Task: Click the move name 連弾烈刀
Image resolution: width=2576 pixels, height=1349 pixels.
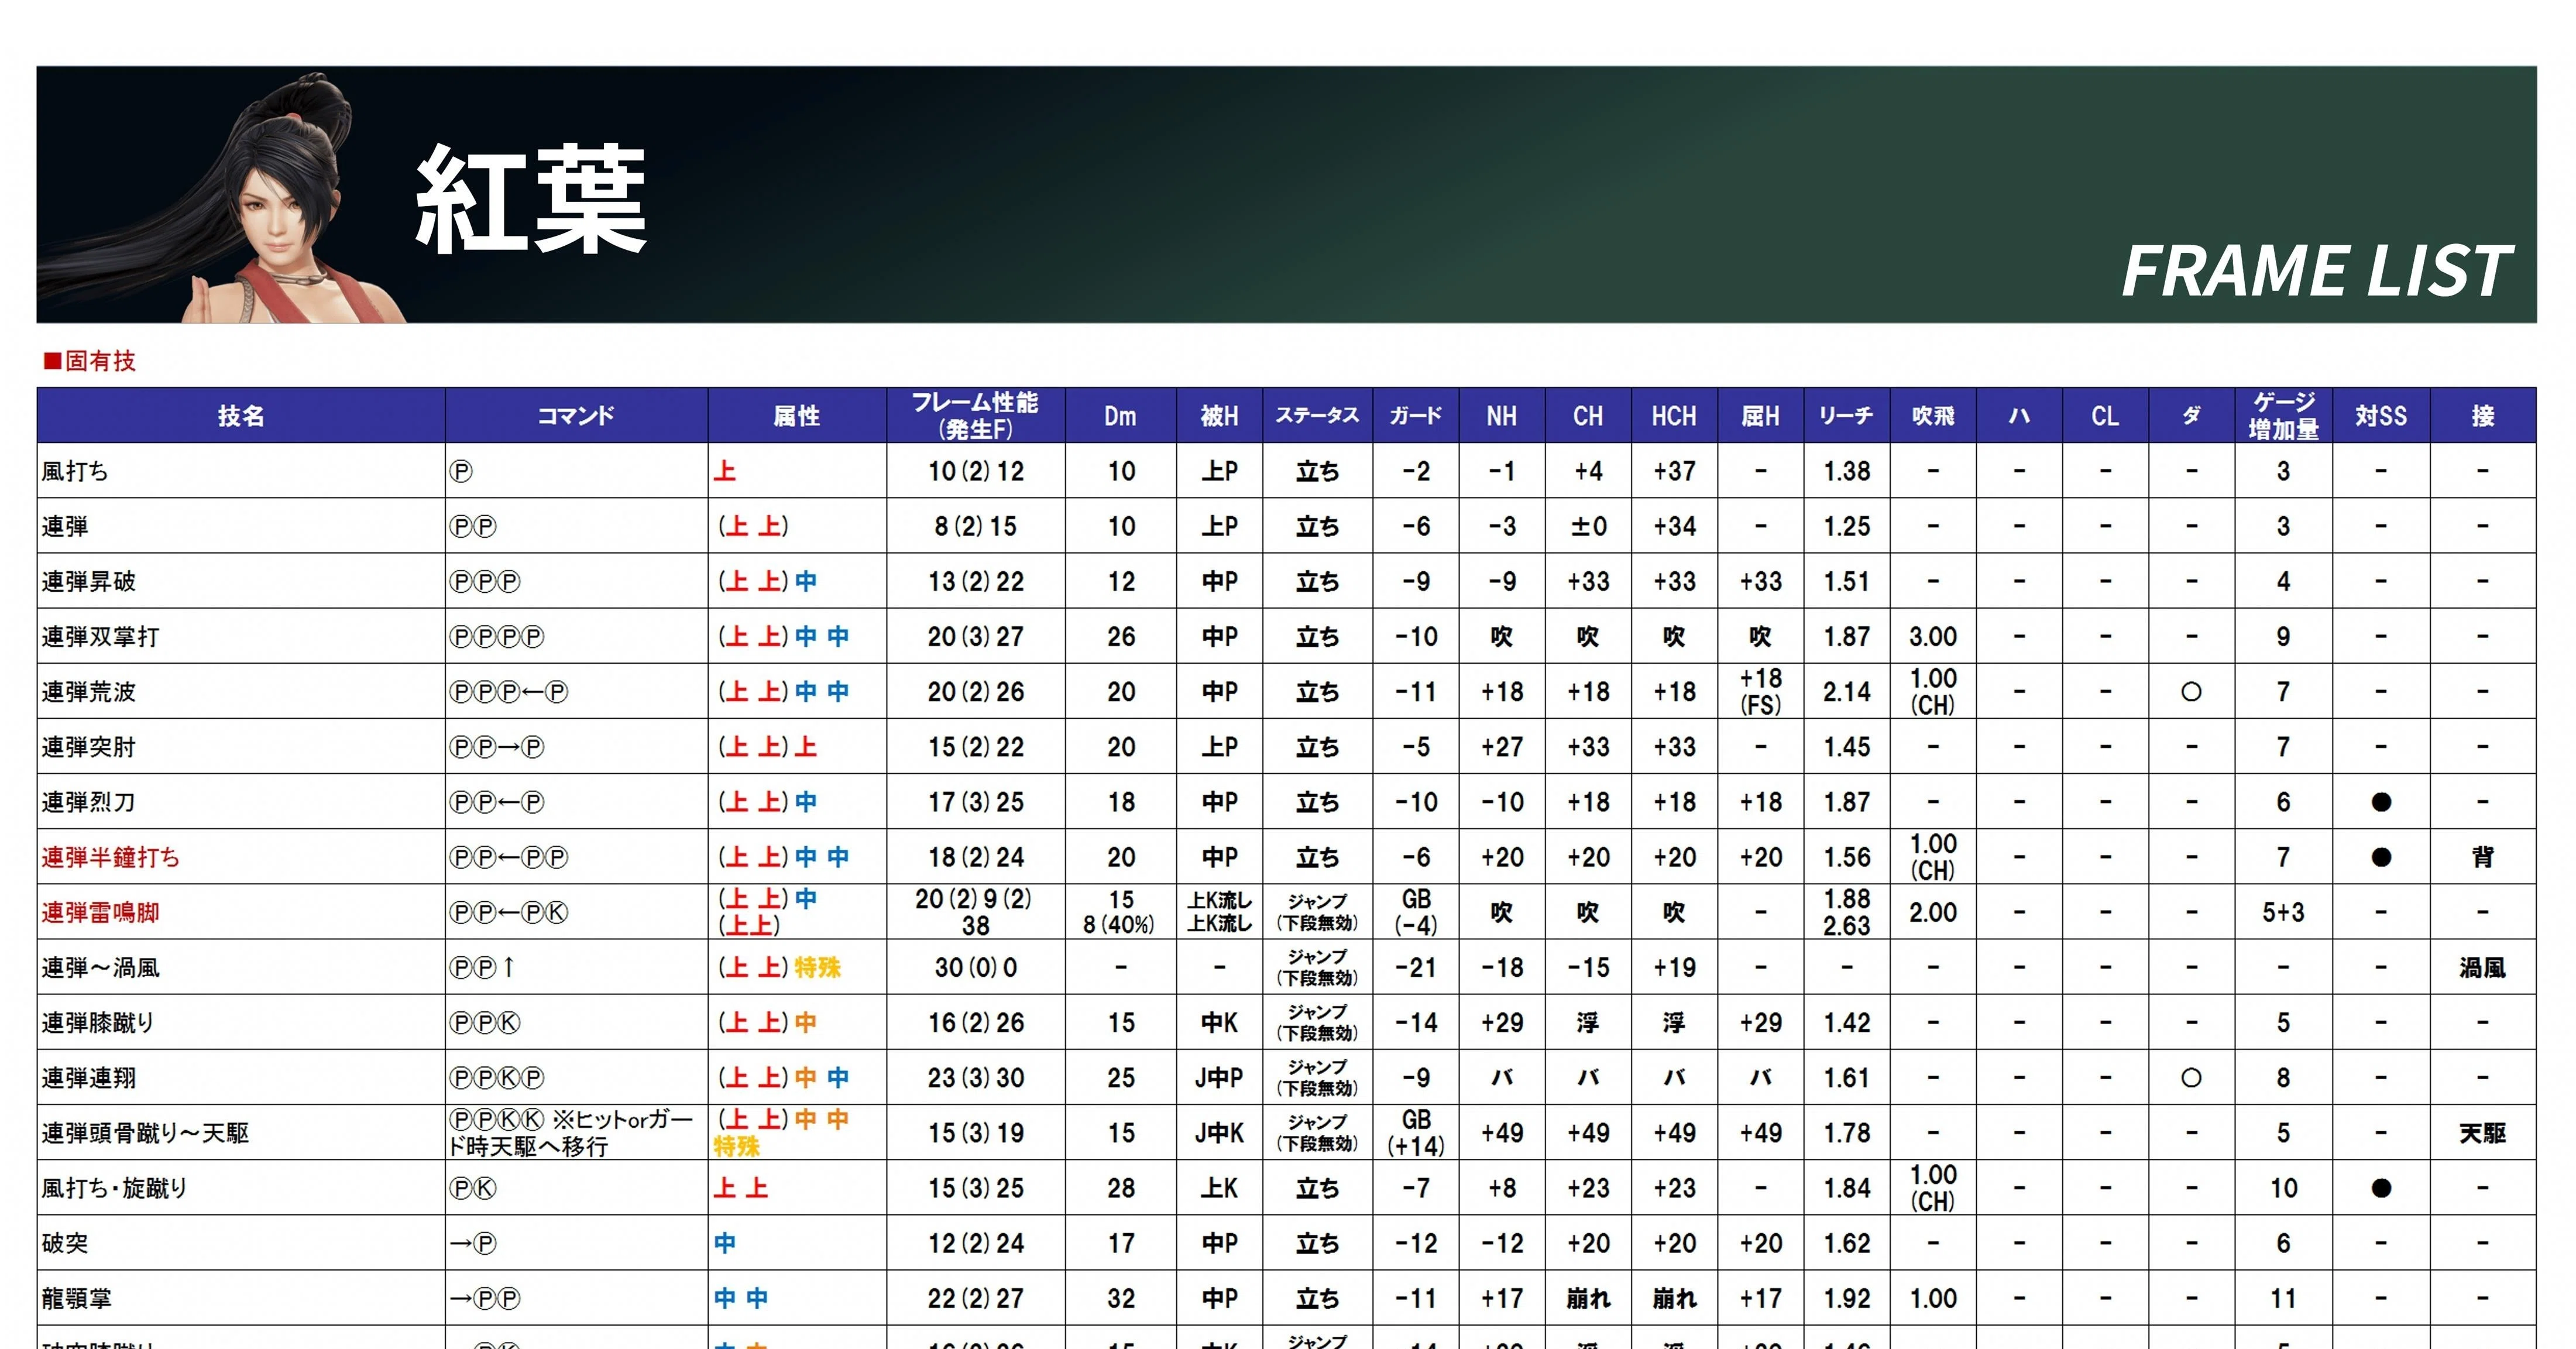Action: pos(89,802)
